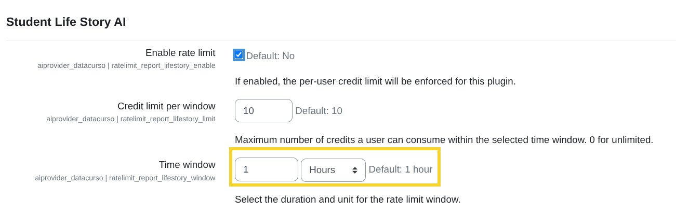Viewport: 676px width, 214px height.
Task: Click the "Maximum number of credits" description
Action: point(395,140)
